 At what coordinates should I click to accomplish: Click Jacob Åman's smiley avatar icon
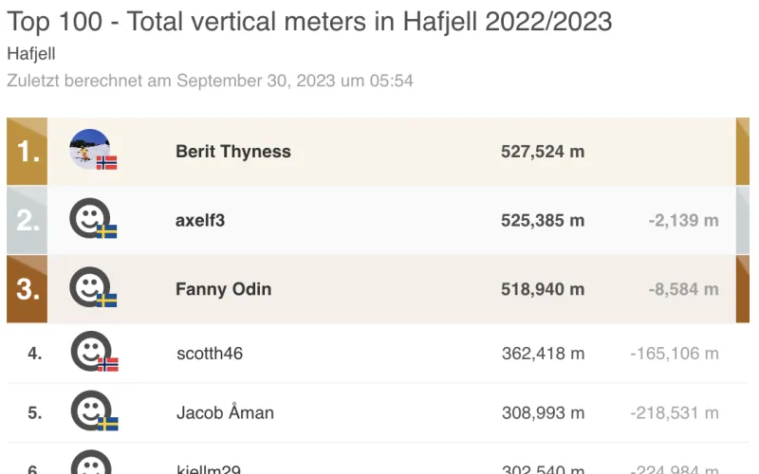(x=89, y=410)
